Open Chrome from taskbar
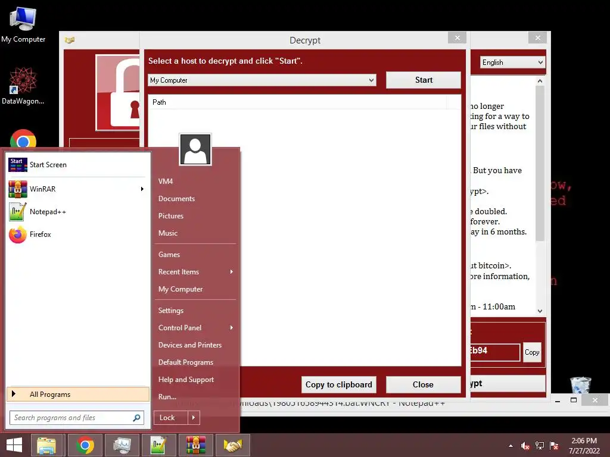Image resolution: width=610 pixels, height=457 pixels. tap(85, 445)
